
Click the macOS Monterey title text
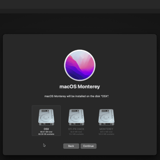click(x=80, y=87)
